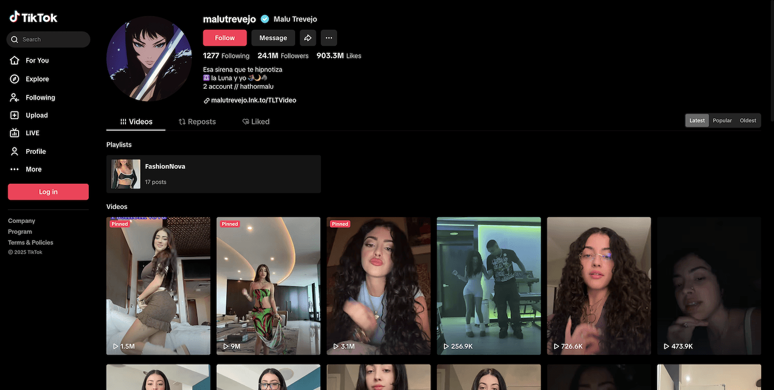This screenshot has width=774, height=390.
Task: Expand the Company footer section
Action: 22,221
